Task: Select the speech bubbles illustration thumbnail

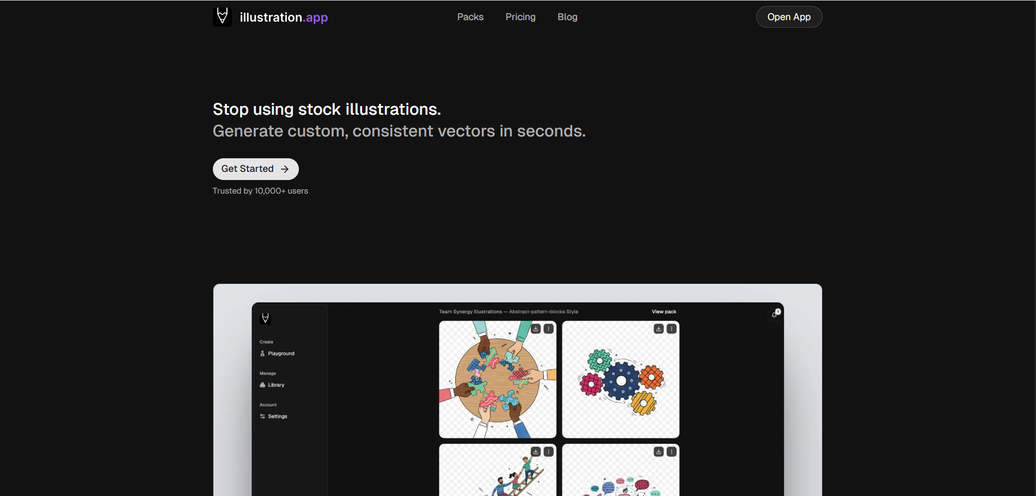Action: pos(621,470)
